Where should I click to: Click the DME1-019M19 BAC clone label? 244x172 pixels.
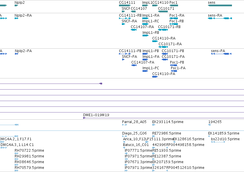96,115
